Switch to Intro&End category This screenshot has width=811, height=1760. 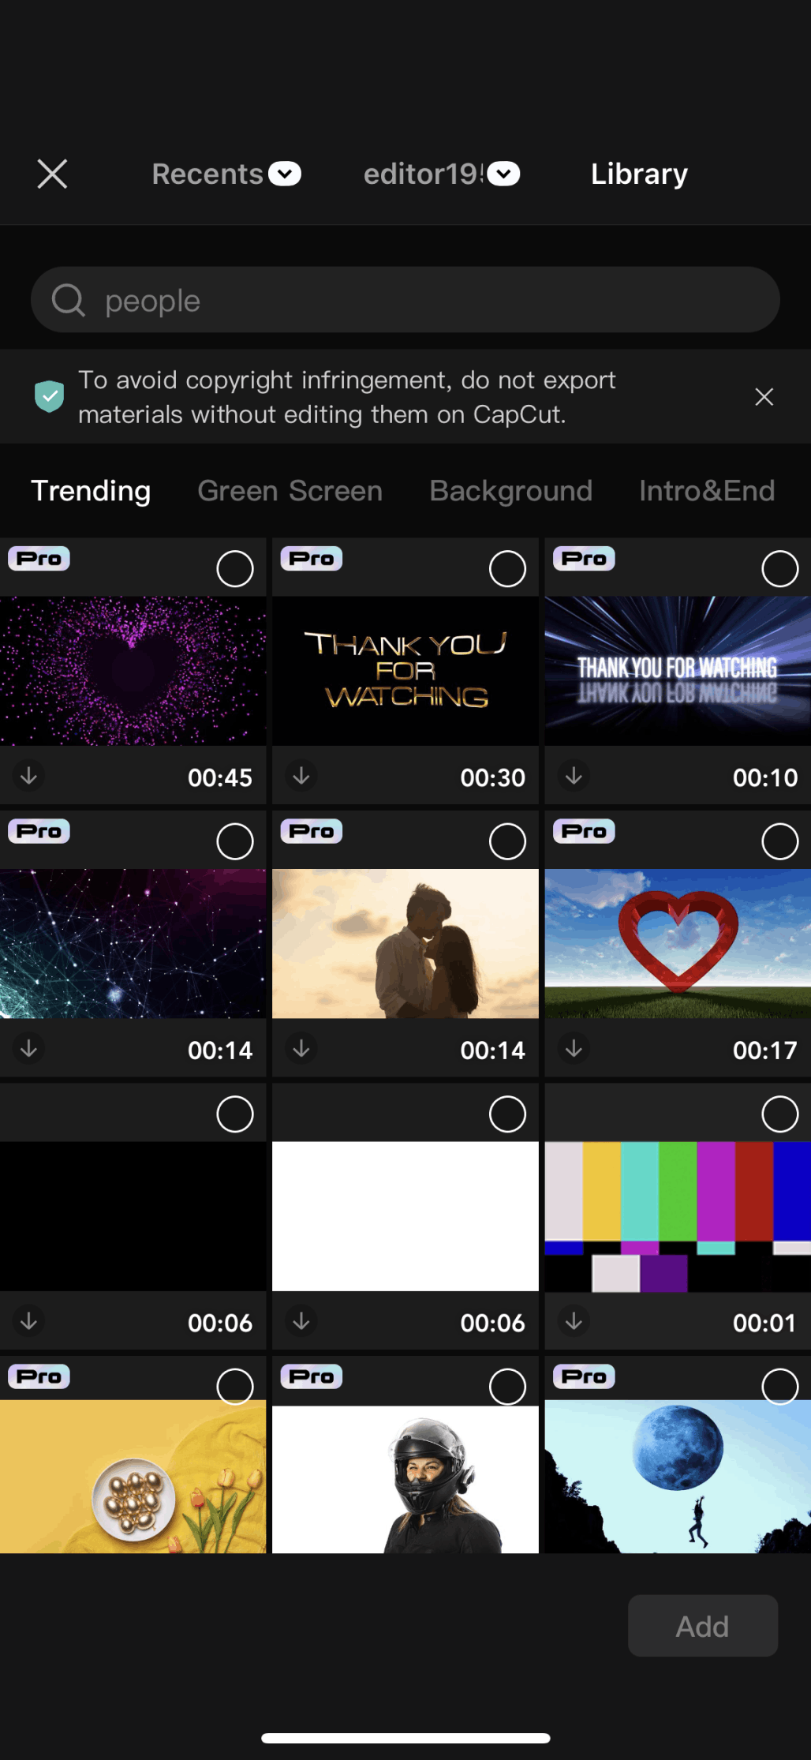(x=707, y=491)
